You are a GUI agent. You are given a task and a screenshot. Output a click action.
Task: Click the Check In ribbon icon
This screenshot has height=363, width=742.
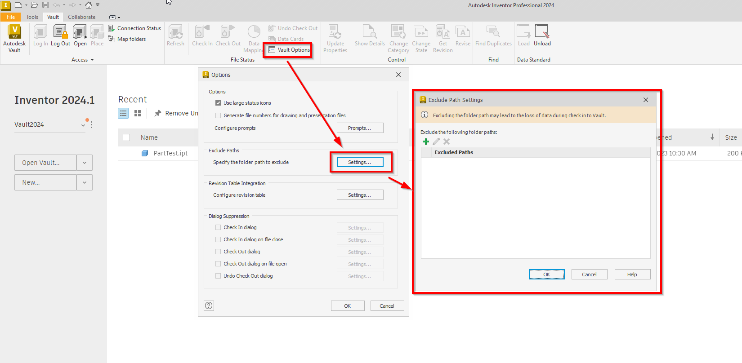[202, 36]
